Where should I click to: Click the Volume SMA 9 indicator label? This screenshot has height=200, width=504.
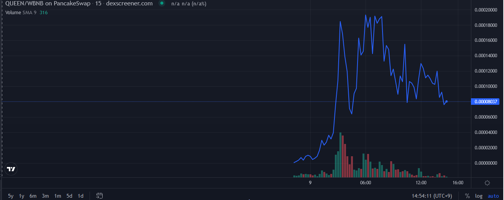click(21, 12)
